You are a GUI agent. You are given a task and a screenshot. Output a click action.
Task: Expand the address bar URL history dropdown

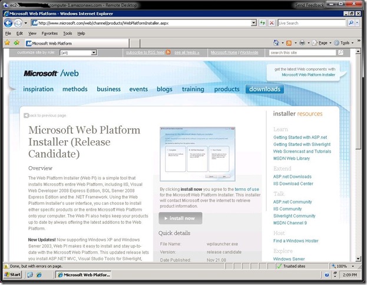point(253,23)
